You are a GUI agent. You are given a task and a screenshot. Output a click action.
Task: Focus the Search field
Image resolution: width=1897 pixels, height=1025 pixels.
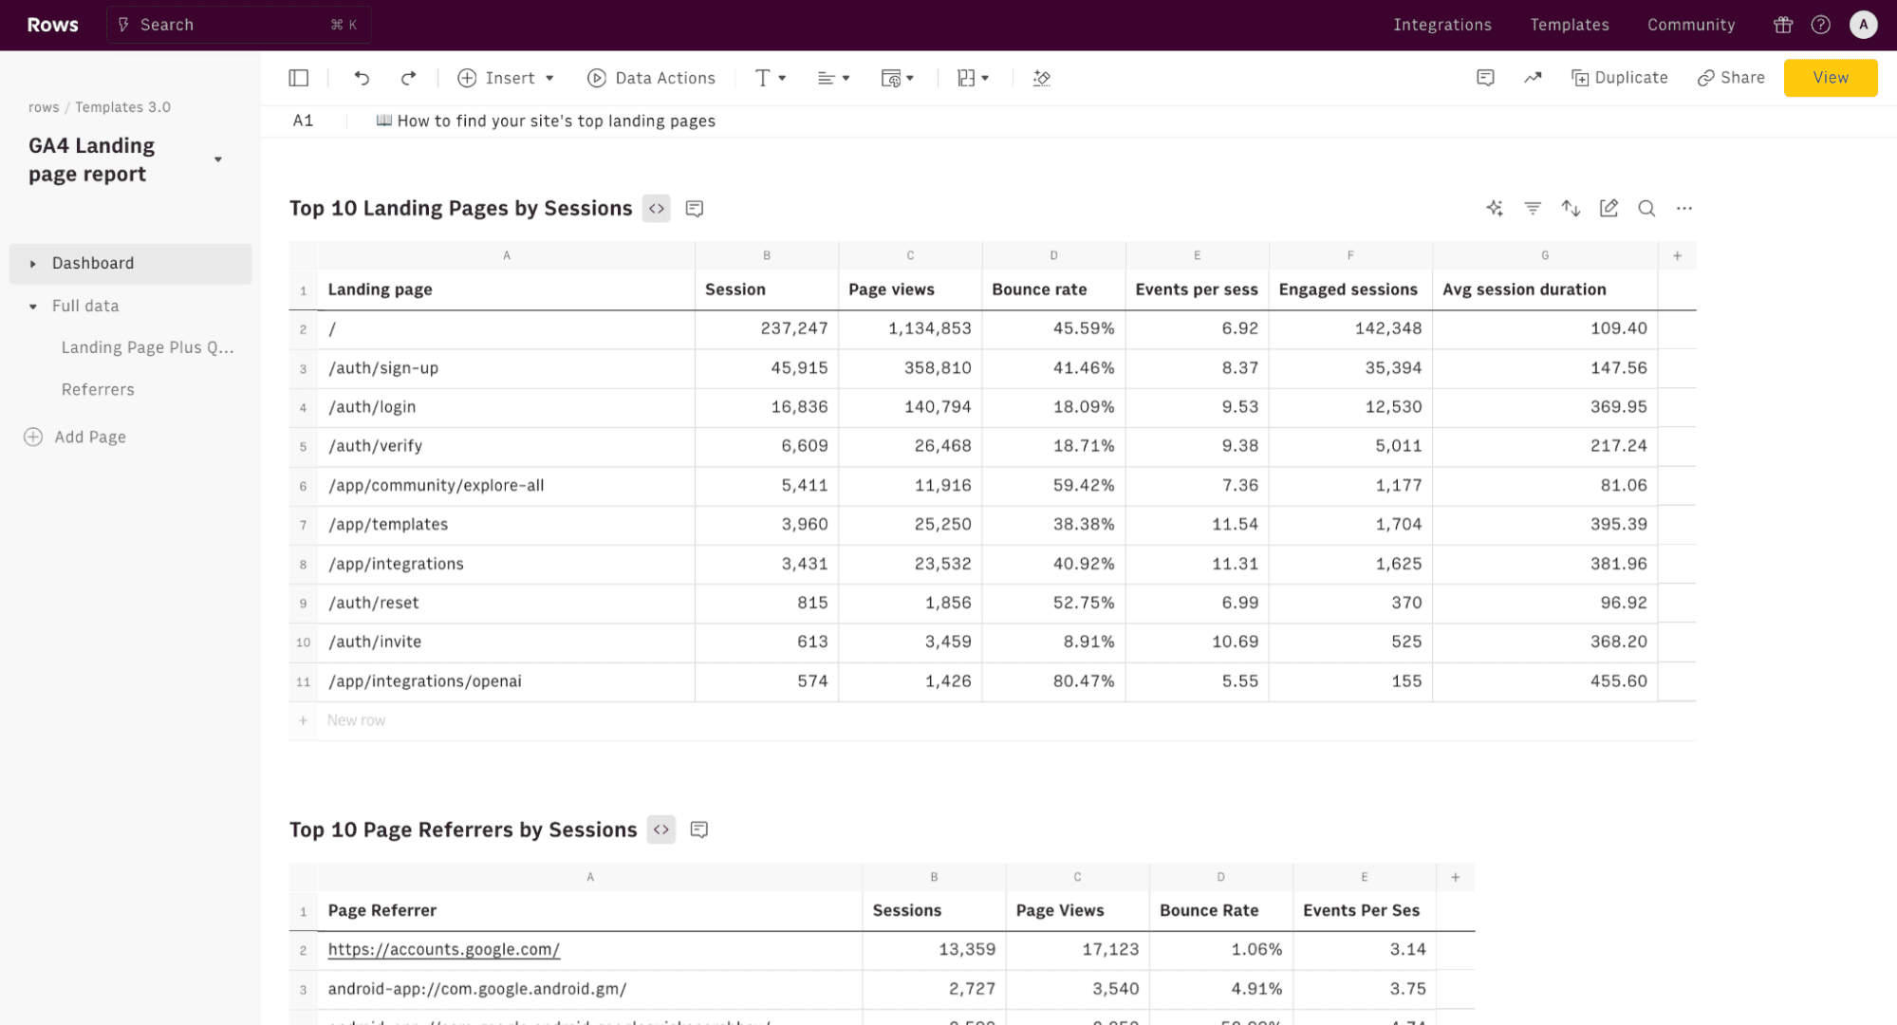[x=238, y=25]
